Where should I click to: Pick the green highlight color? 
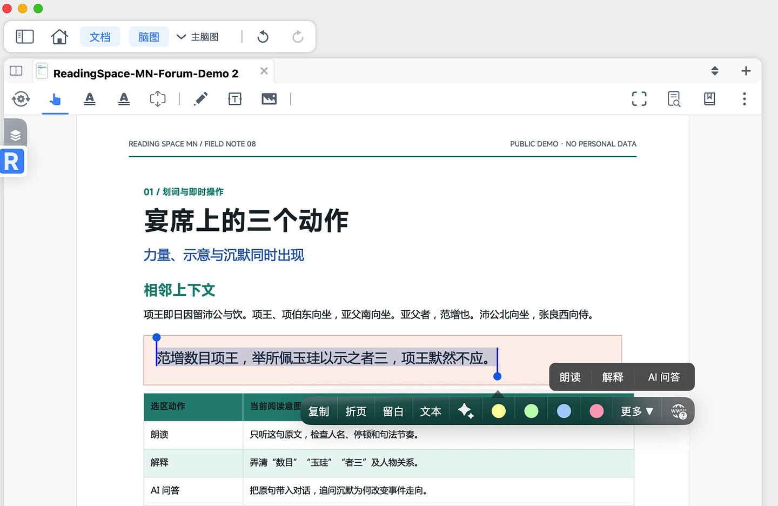pos(531,411)
